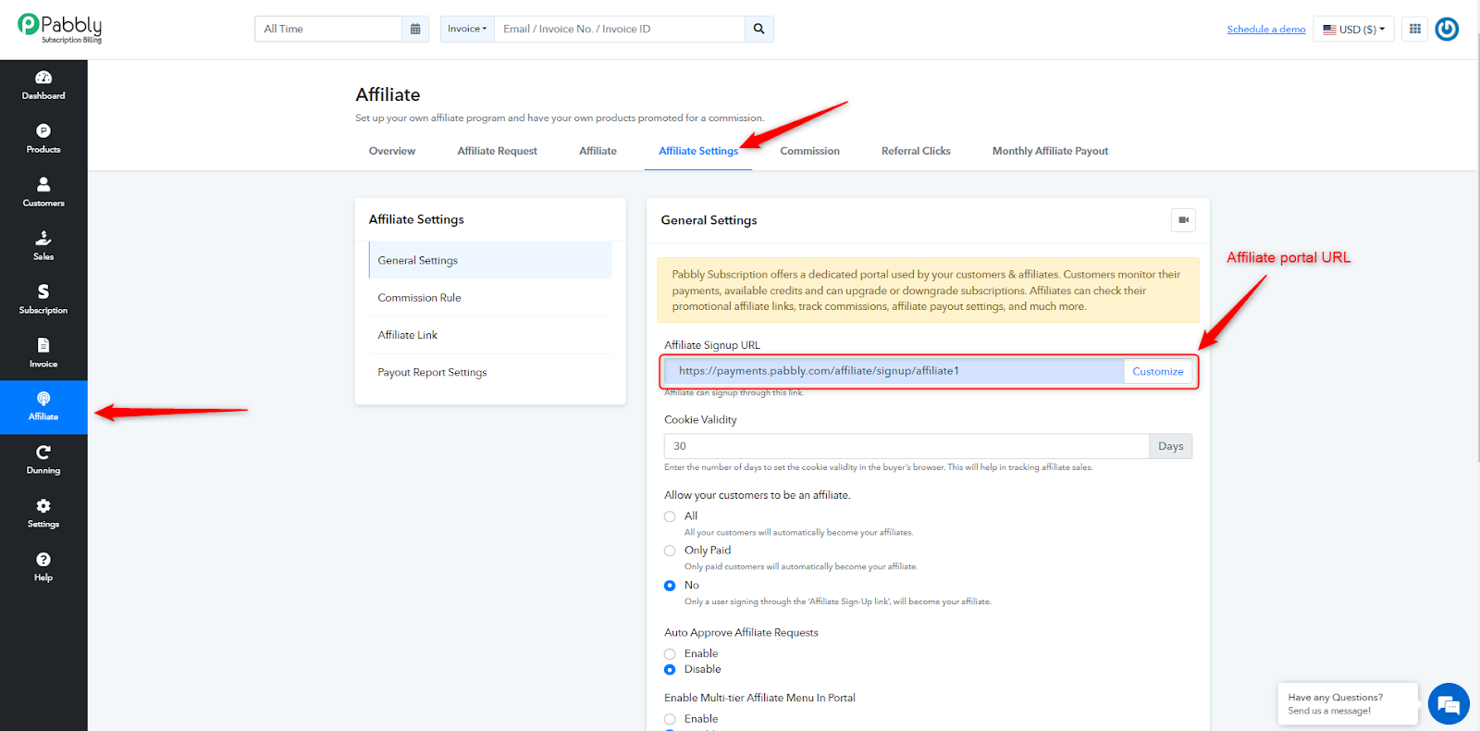Enable Auto Approve Affiliate Requests
This screenshot has width=1480, height=731.
pos(670,654)
